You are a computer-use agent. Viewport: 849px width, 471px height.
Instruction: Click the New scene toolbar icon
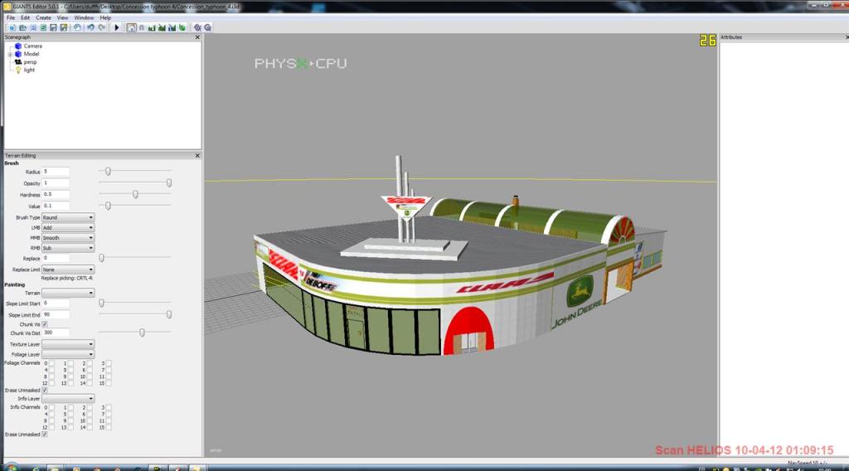[12, 27]
